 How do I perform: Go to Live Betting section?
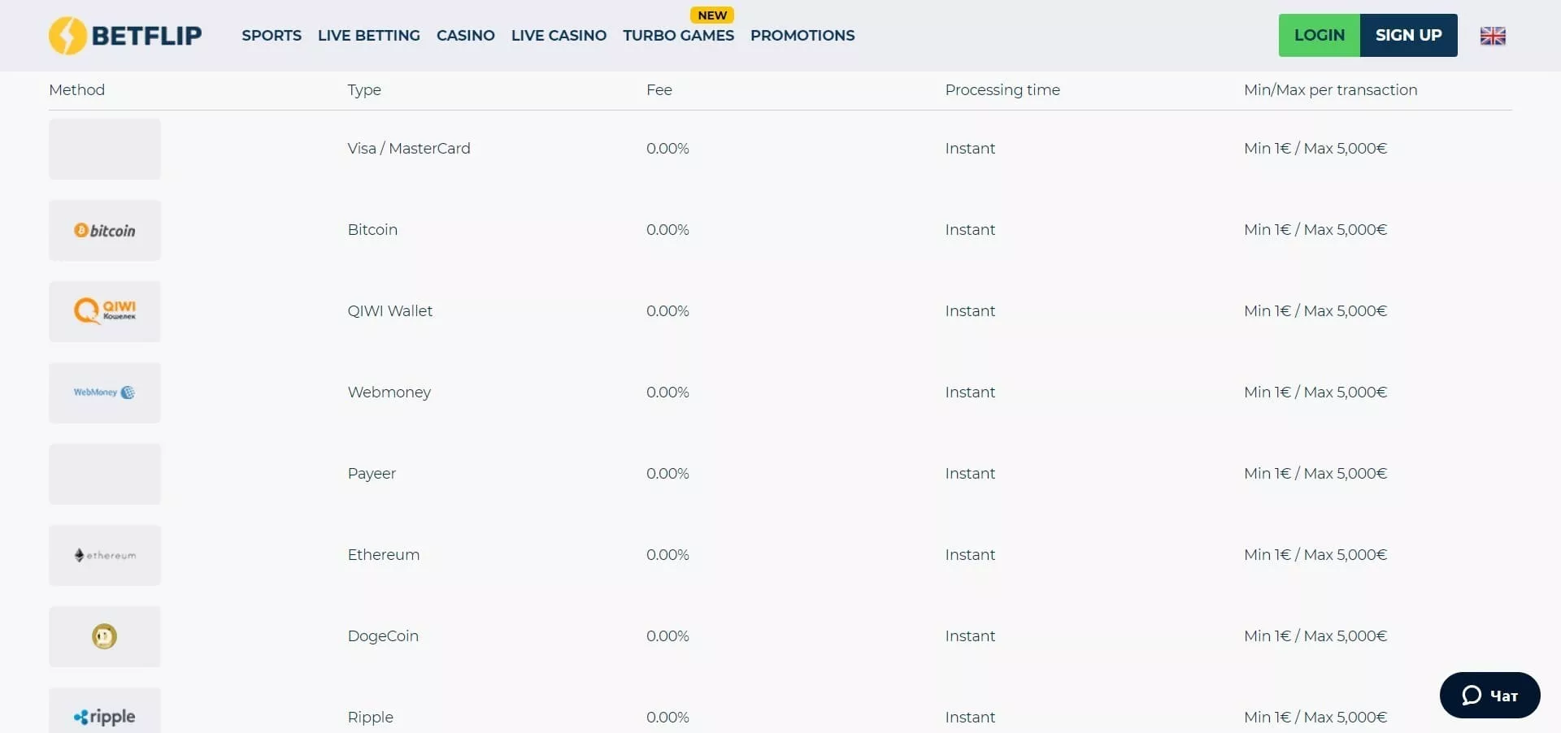tap(368, 36)
